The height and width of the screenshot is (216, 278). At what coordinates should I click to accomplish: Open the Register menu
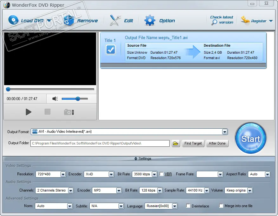tap(257, 21)
